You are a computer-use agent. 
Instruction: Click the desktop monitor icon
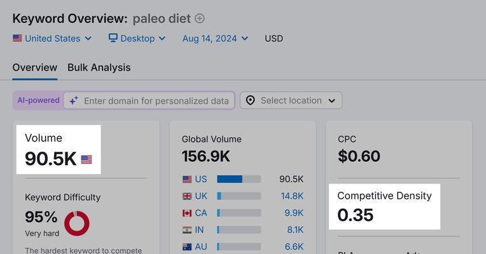pos(113,38)
